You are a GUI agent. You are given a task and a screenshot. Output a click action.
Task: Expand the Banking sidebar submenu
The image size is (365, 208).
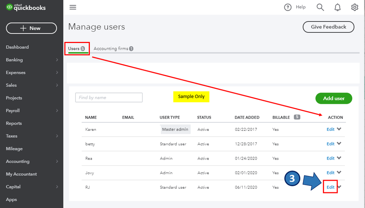57,60
